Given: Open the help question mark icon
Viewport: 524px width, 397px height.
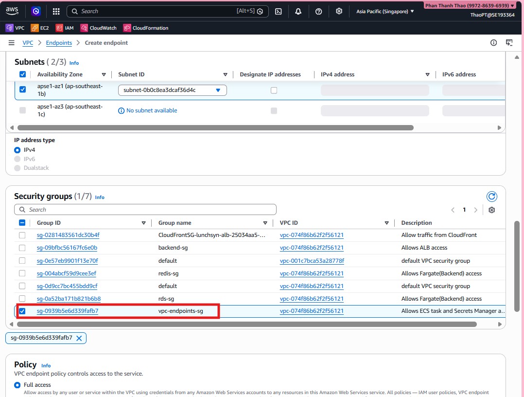Looking at the screenshot, I should click(x=319, y=11).
